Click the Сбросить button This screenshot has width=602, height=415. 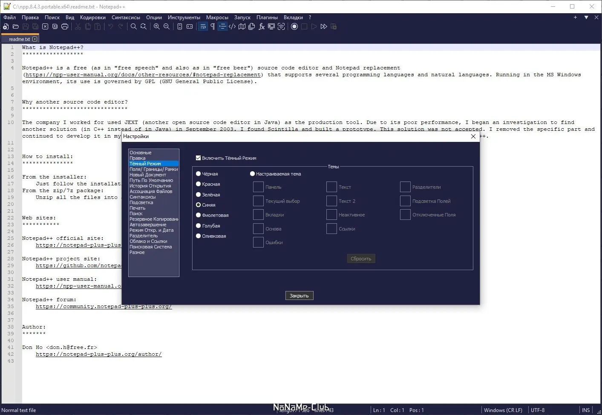pyautogui.click(x=361, y=259)
